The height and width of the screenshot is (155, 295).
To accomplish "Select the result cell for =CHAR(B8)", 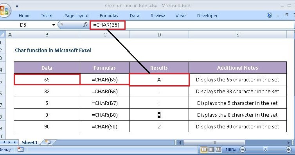I will coord(159,115).
